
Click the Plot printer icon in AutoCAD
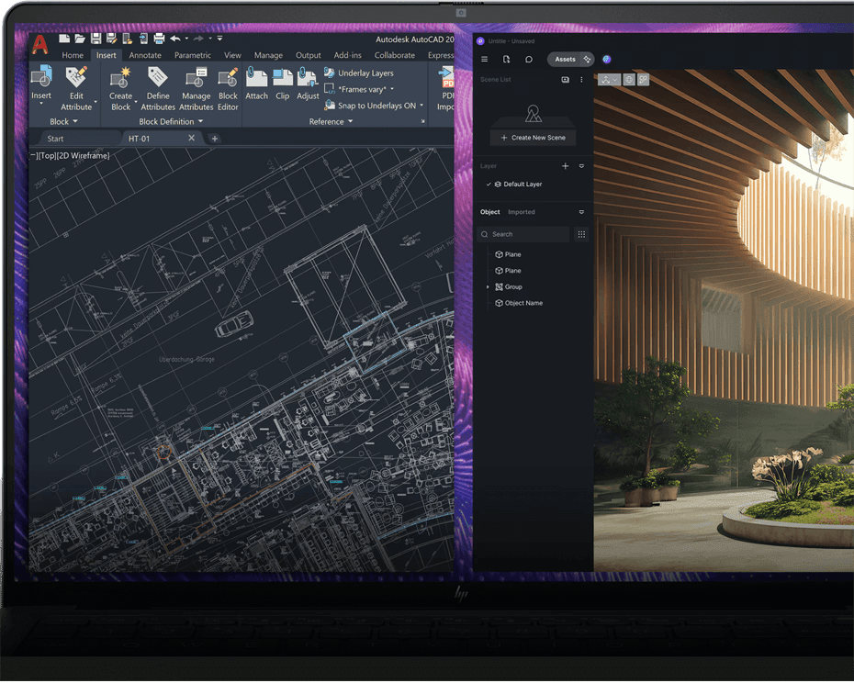[159, 39]
